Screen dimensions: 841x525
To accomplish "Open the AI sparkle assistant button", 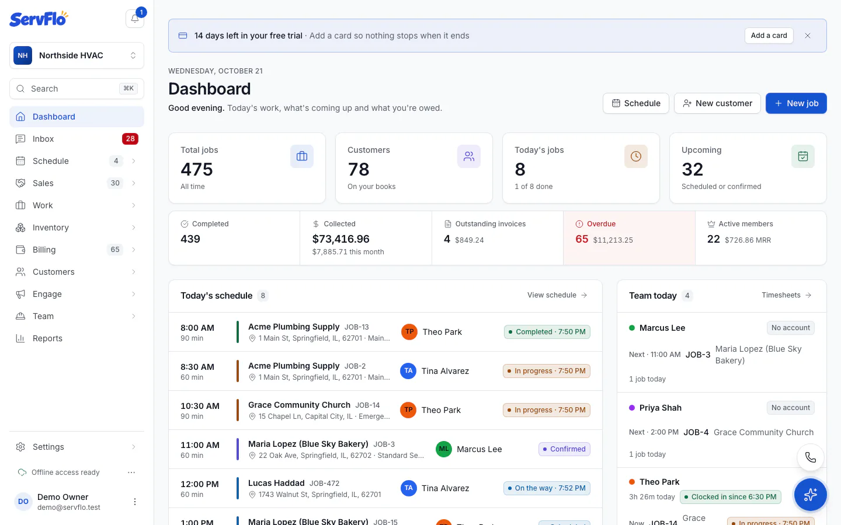I will [x=811, y=495].
